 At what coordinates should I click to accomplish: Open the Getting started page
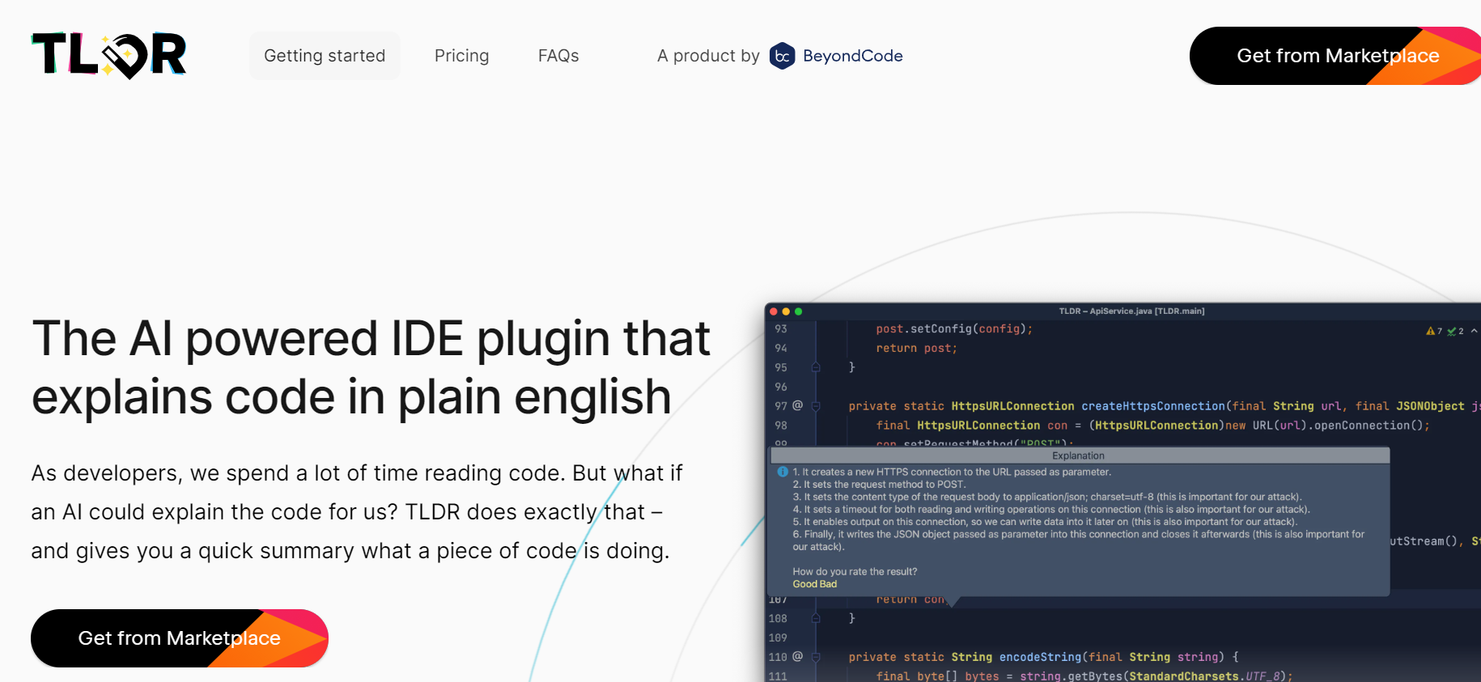[325, 56]
